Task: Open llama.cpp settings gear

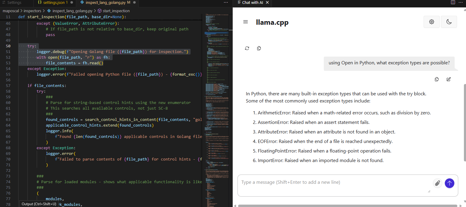Action: click(431, 22)
